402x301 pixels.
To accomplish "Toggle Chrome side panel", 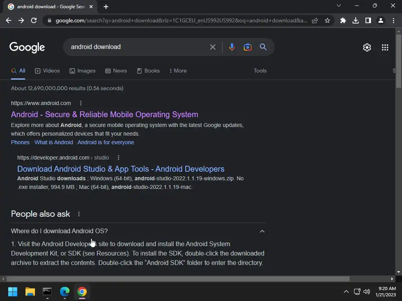I will pyautogui.click(x=368, y=20).
